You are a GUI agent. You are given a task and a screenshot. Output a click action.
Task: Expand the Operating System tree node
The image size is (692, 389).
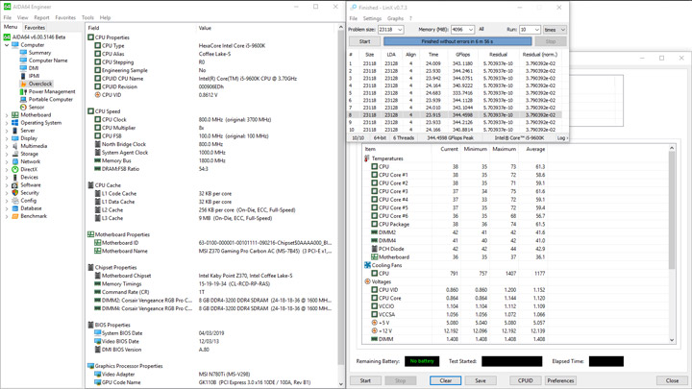coord(7,123)
